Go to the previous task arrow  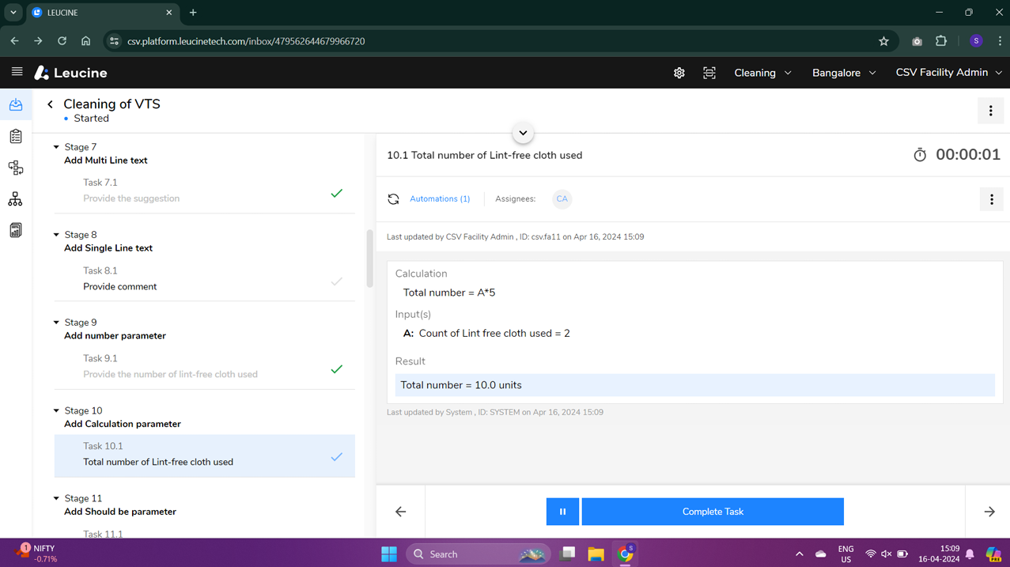pyautogui.click(x=401, y=512)
